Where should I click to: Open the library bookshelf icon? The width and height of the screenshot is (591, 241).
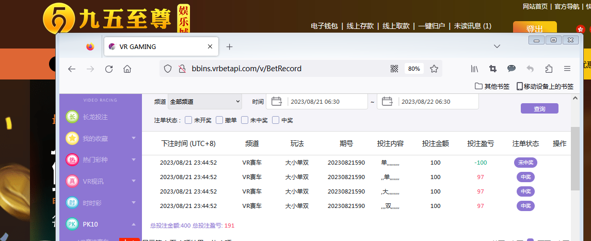(474, 69)
